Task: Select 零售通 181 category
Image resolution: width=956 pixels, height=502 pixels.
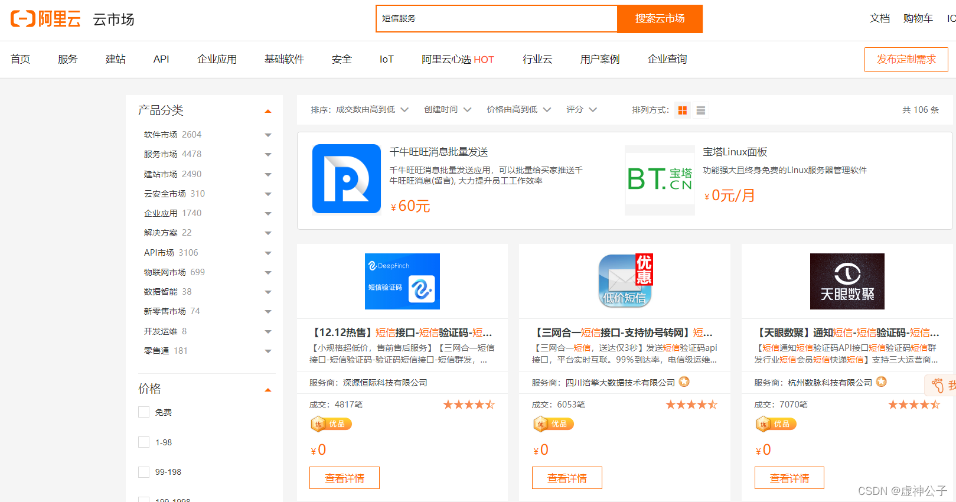Action: pyautogui.click(x=166, y=351)
